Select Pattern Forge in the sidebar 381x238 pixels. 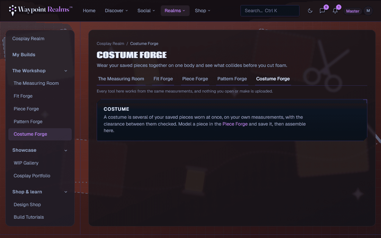[40, 122]
